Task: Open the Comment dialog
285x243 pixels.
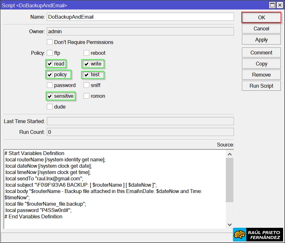Action: (x=261, y=52)
